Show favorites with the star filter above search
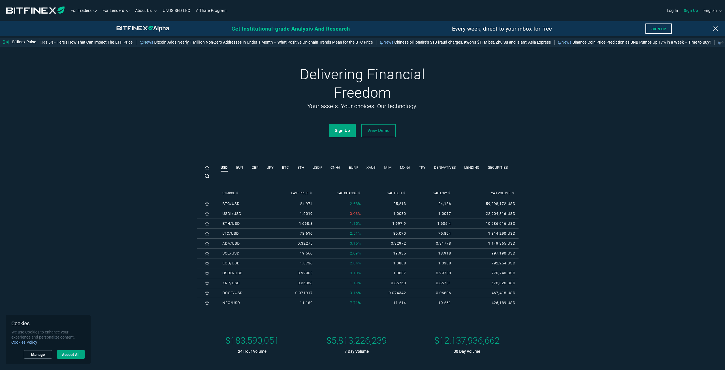 click(x=207, y=168)
